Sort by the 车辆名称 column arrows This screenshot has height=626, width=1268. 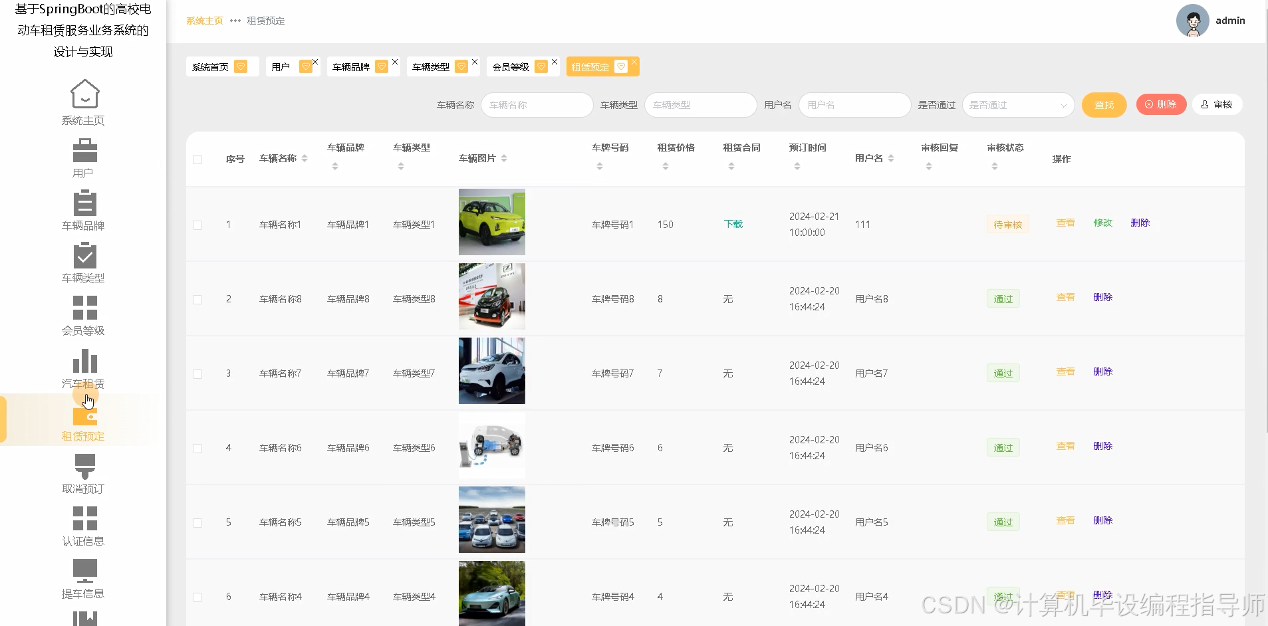[305, 158]
